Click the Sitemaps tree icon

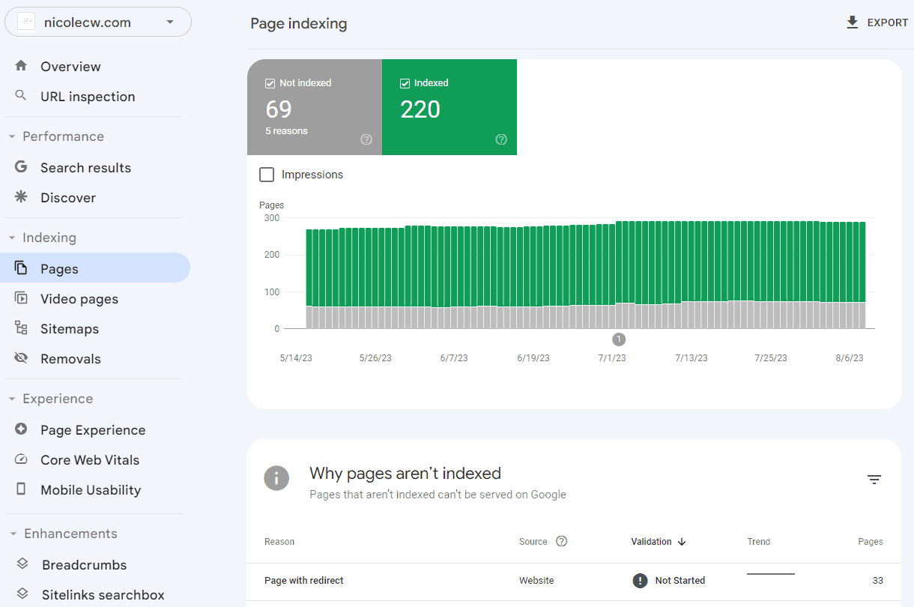tap(21, 328)
